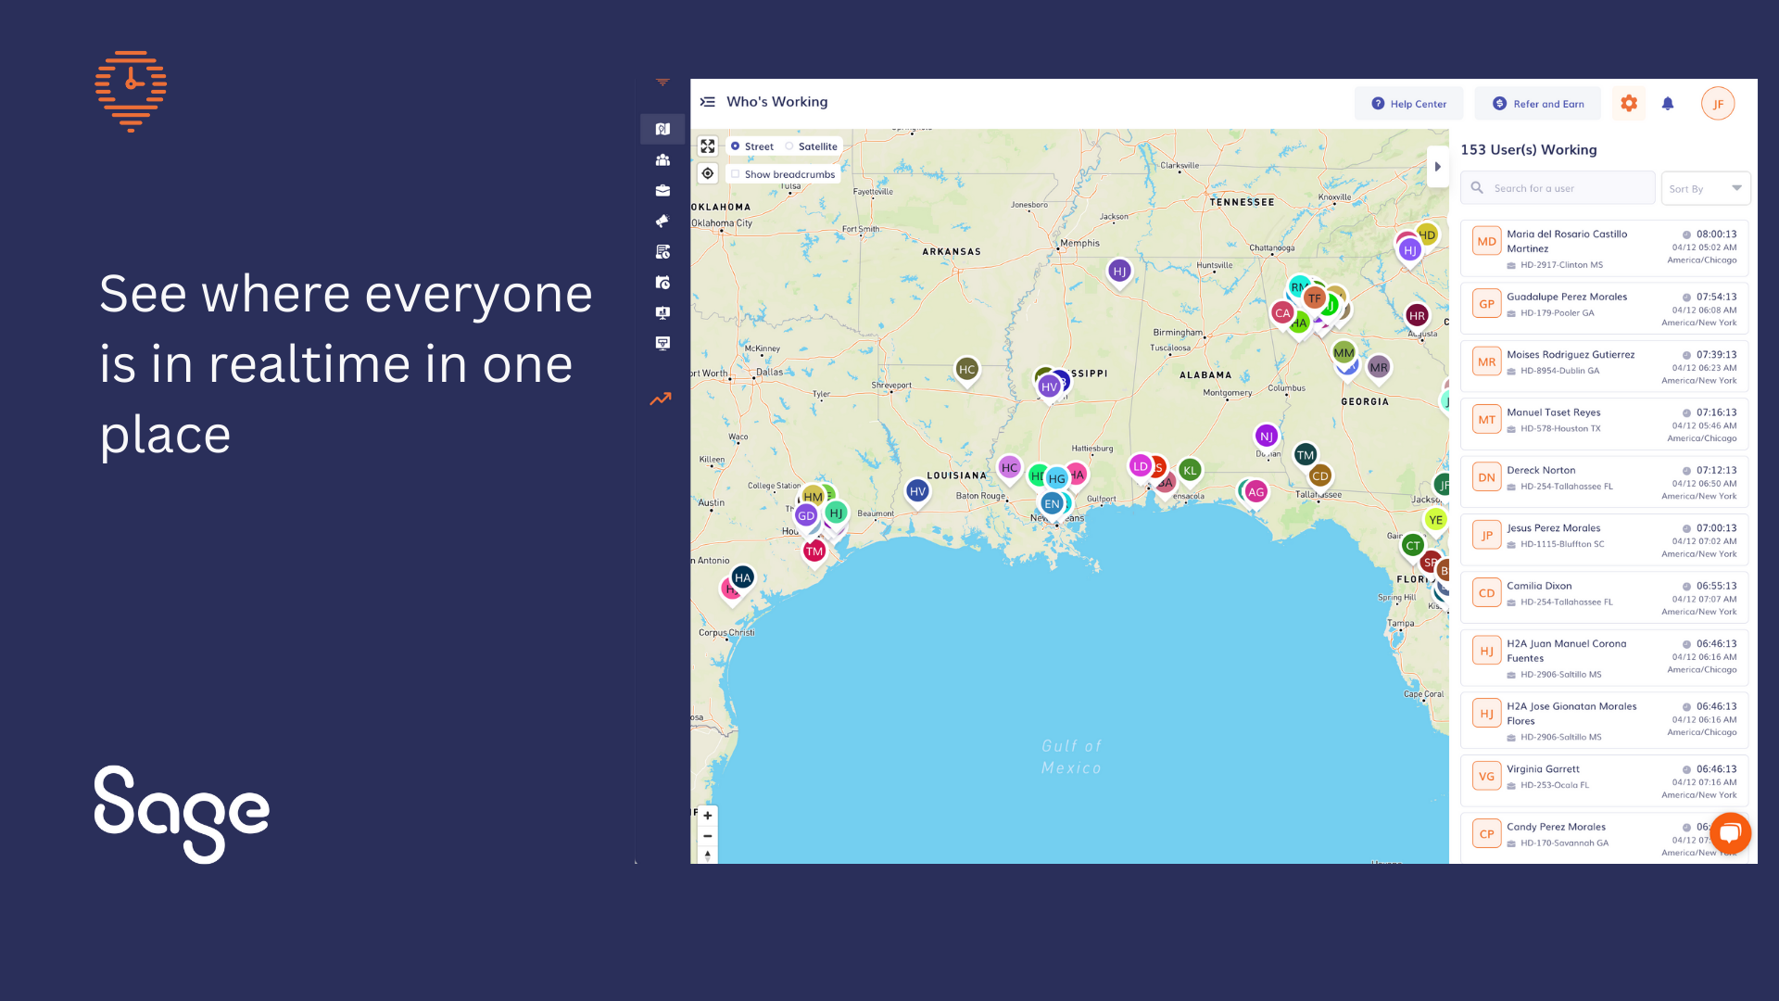Viewport: 1779px width, 1001px height.
Task: Enable Show breadcrumbs checkbox
Action: click(x=736, y=174)
